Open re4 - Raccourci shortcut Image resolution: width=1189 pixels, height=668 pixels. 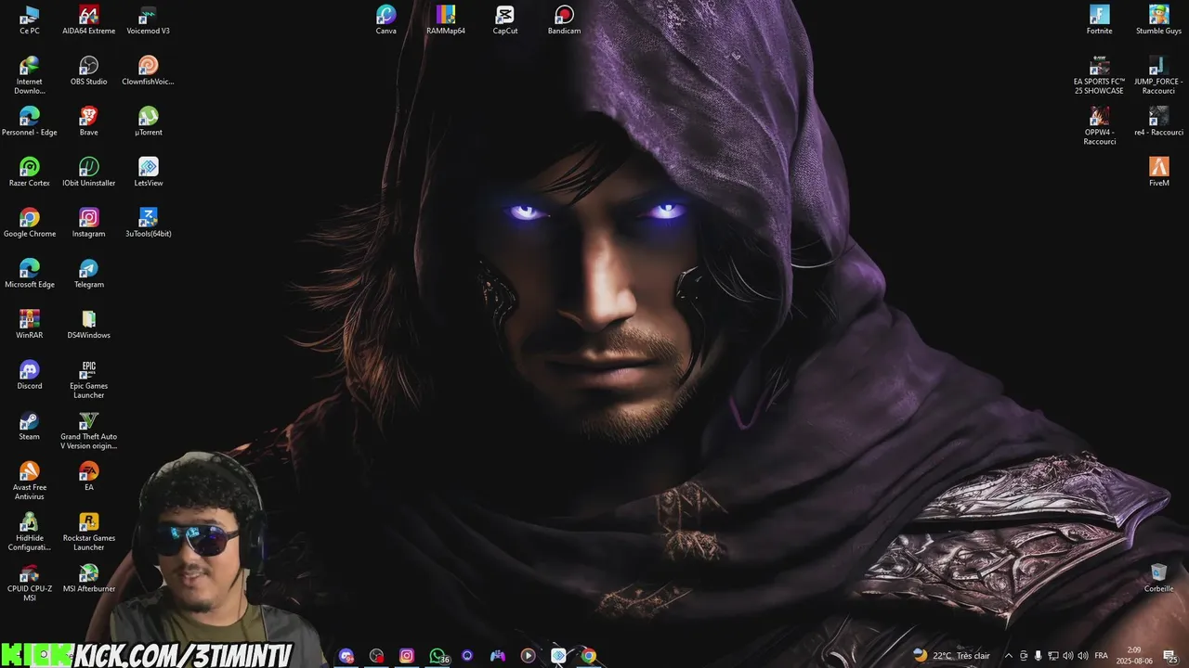click(x=1159, y=122)
